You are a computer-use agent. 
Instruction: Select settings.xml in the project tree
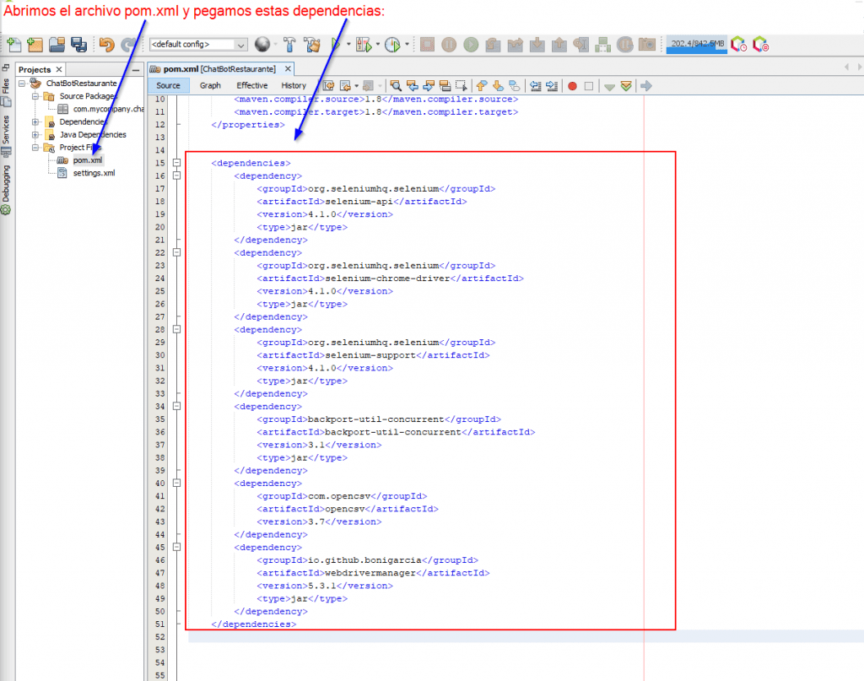pyautogui.click(x=94, y=173)
